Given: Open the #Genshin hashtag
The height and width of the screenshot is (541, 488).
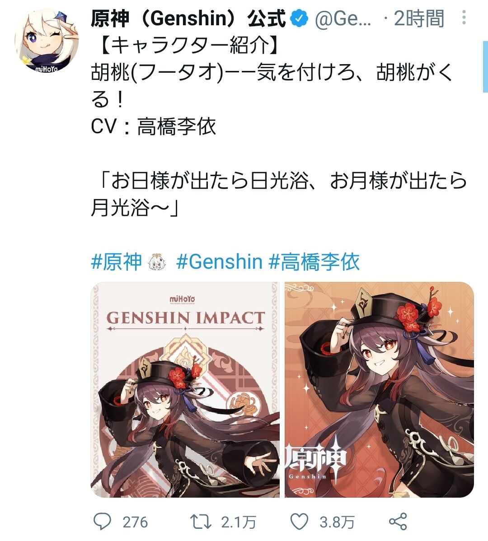Looking at the screenshot, I should [220, 261].
